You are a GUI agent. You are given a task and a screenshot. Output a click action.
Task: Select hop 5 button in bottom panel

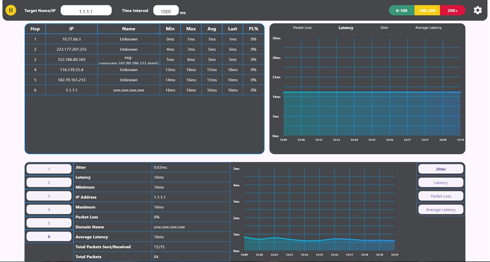point(49,223)
